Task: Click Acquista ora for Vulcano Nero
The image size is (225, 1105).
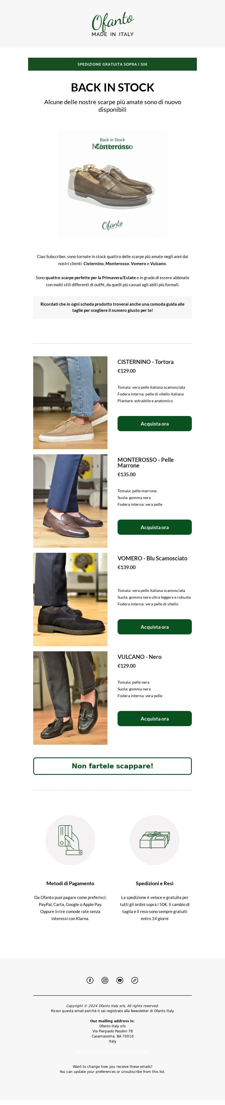Action: [155, 719]
